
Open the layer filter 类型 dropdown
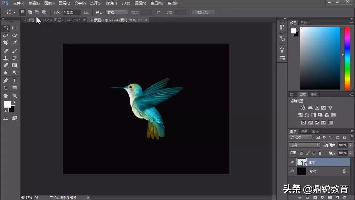[300, 137]
